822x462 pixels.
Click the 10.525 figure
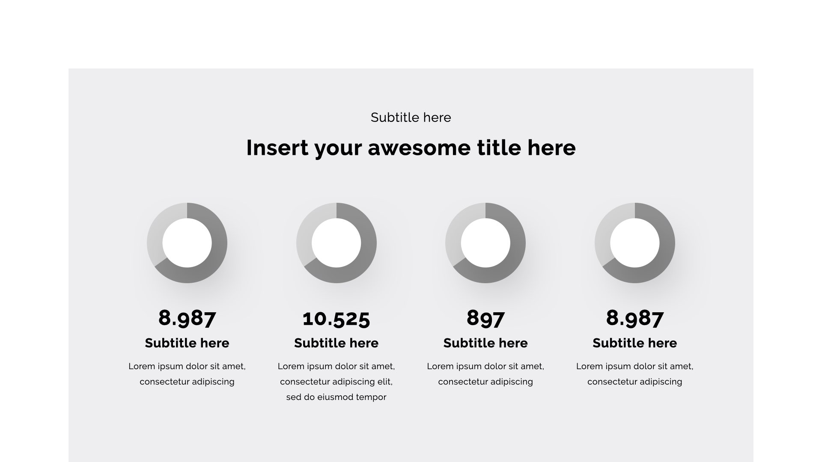336,319
